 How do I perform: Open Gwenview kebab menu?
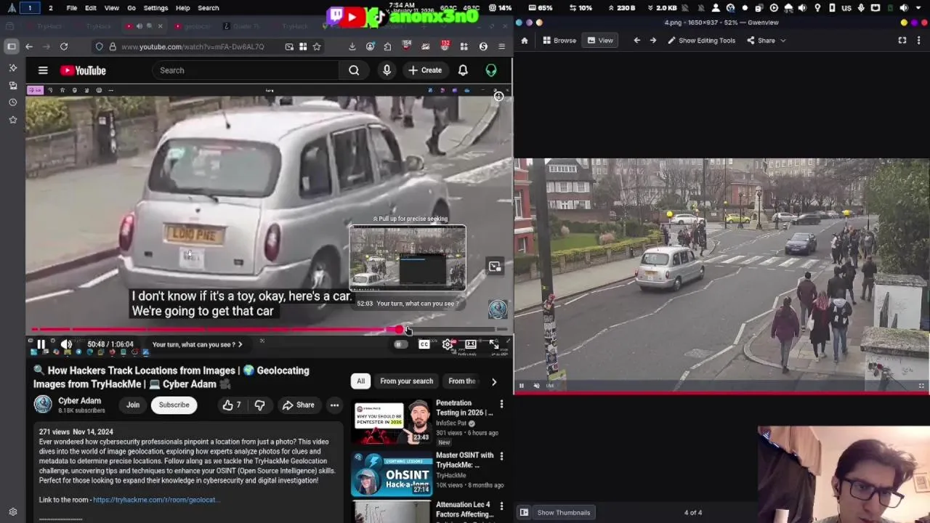click(x=919, y=41)
